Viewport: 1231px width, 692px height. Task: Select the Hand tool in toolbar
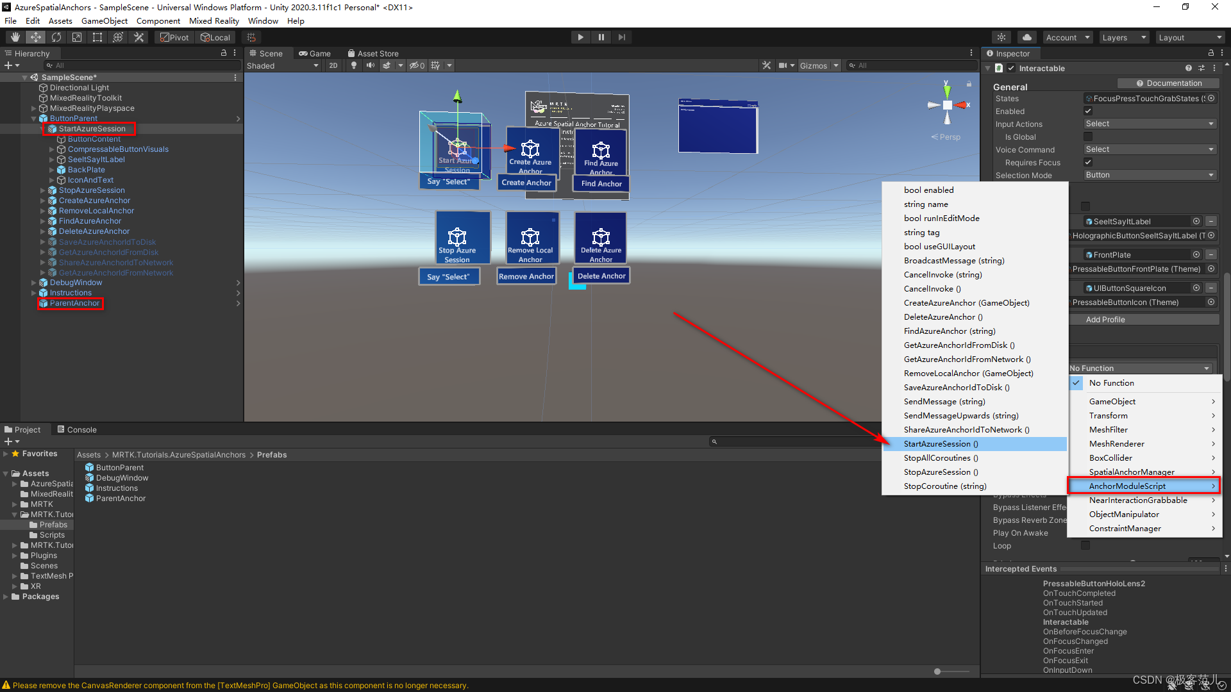(15, 37)
